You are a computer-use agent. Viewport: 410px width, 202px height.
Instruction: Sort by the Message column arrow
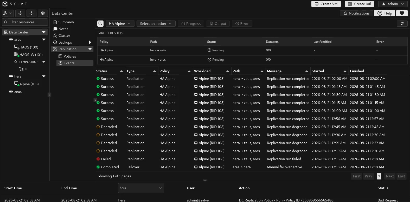307,71
